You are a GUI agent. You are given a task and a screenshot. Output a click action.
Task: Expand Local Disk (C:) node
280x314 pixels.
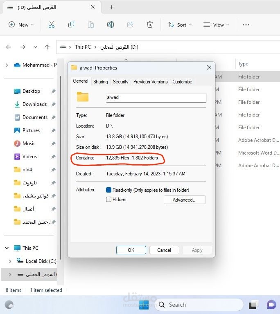pyautogui.click(x=10, y=261)
